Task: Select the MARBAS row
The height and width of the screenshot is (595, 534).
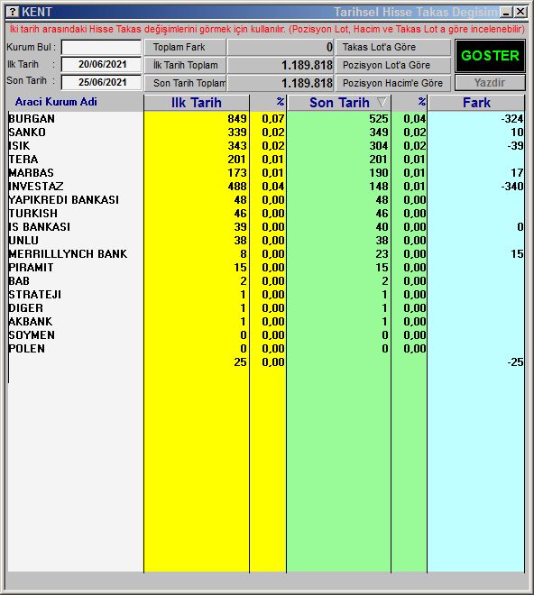Action: 266,173
